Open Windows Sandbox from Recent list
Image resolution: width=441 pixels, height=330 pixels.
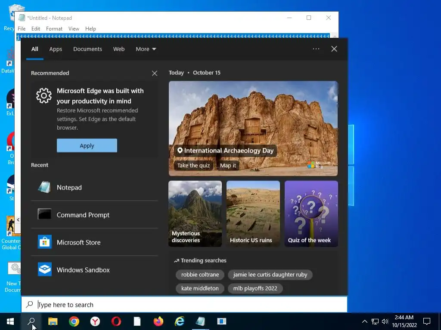click(x=94, y=270)
